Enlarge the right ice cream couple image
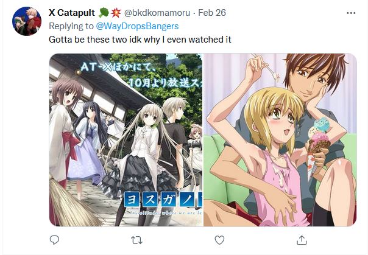The width and height of the screenshot is (368, 255). pos(280,140)
